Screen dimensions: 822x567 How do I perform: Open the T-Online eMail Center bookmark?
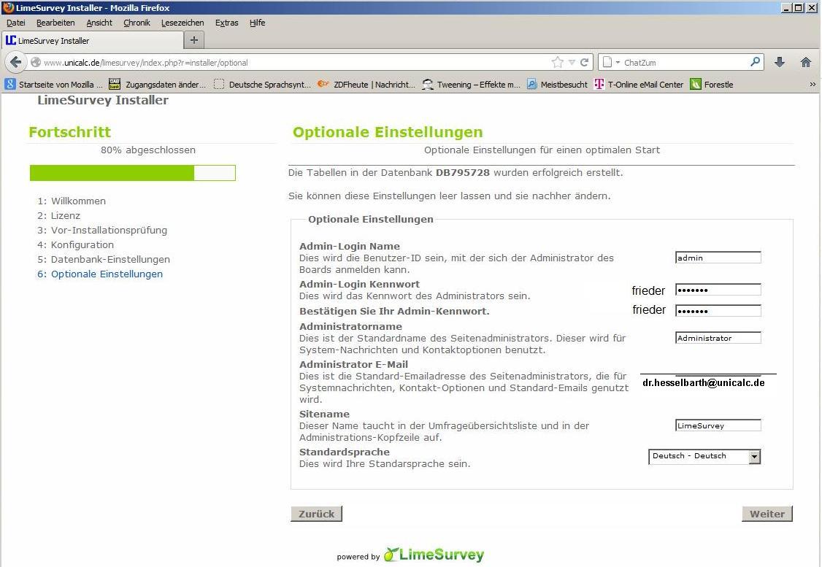pyautogui.click(x=639, y=85)
